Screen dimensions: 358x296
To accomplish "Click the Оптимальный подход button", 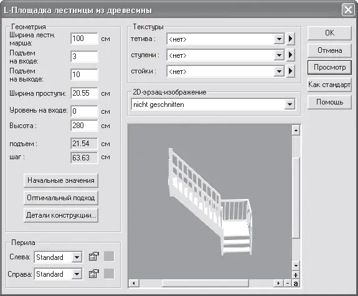I will coord(61,198).
